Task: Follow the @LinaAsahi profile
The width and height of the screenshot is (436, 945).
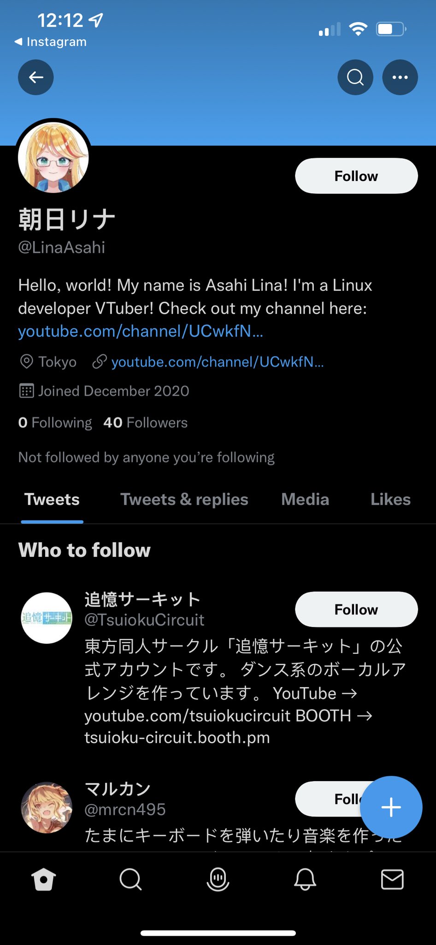Action: (356, 176)
